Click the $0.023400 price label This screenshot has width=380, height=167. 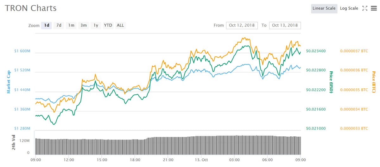click(316, 51)
